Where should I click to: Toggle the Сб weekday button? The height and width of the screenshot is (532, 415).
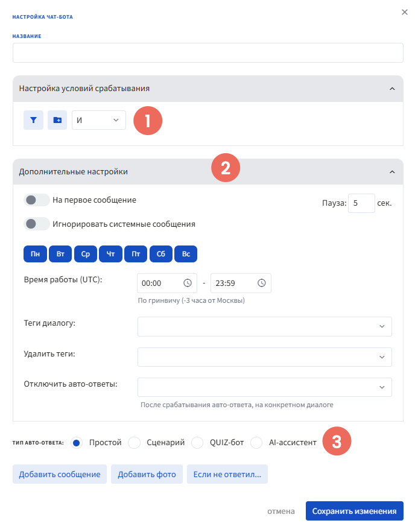(x=161, y=254)
